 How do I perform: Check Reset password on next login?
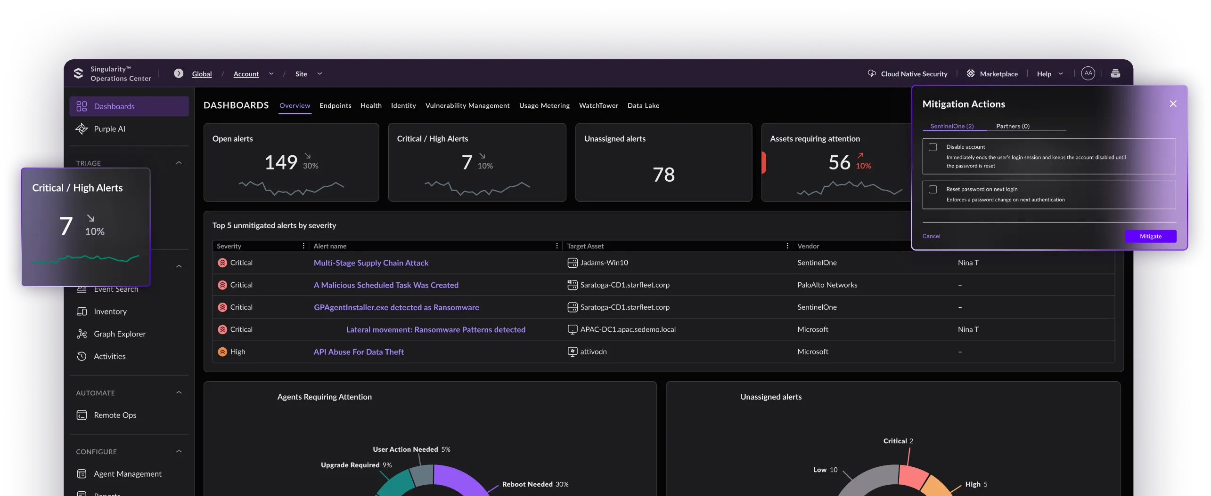(933, 190)
